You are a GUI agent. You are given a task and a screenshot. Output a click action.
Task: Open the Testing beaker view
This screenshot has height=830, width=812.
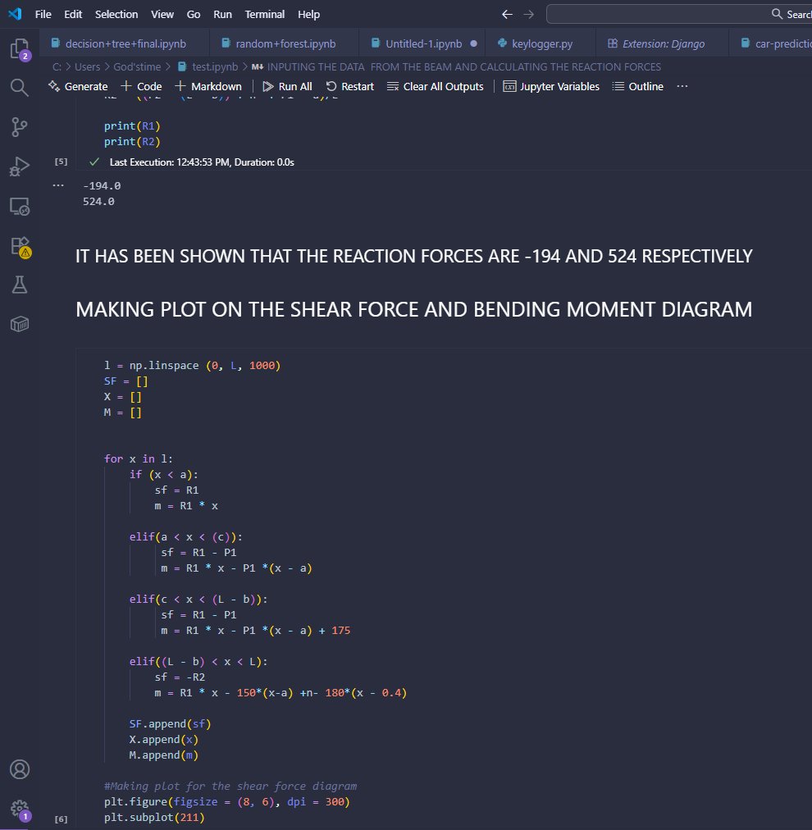[x=18, y=285]
